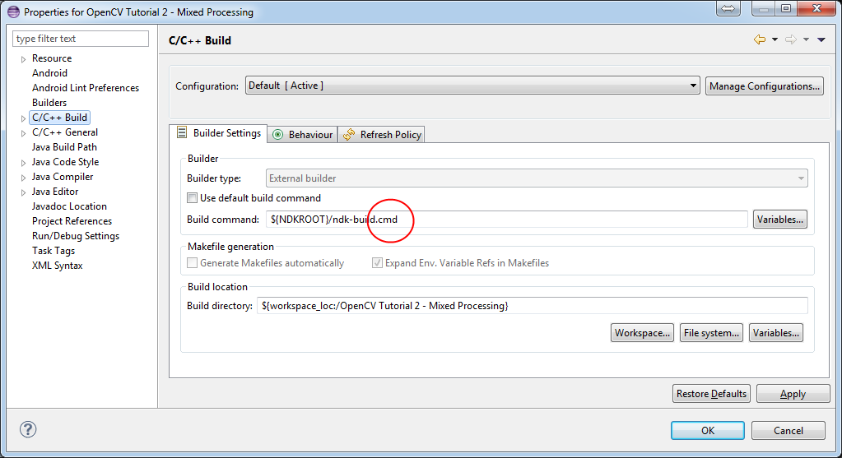Select Java Build Path in tree

(64, 147)
